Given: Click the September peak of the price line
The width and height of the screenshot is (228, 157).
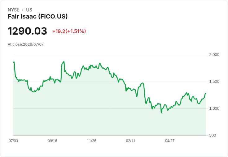Looking at the screenshot, I should click(64, 62).
